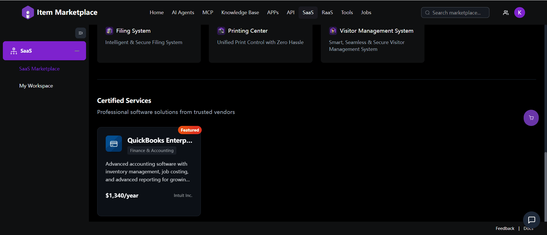Click the QuickBooks credit card icon
Viewport: 547px width, 235px height.
114,144
